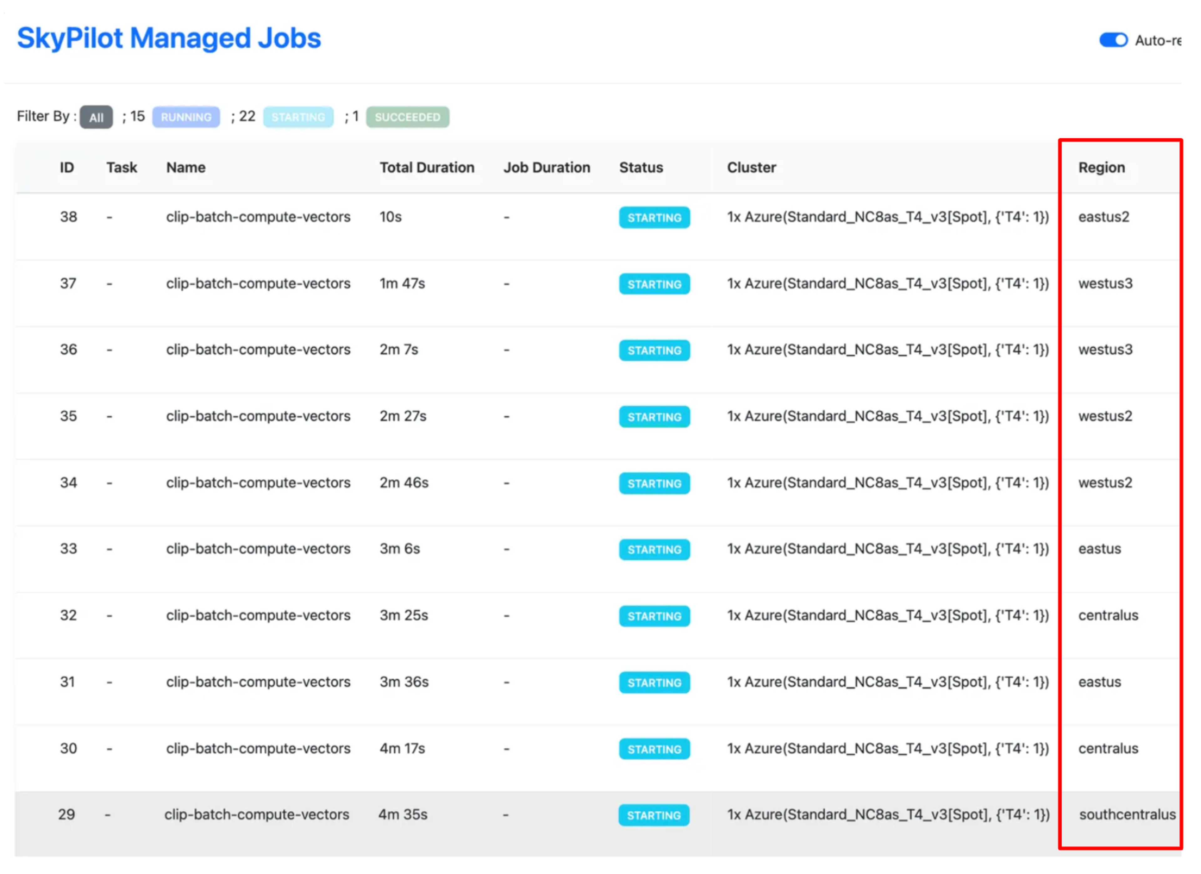Click the southcentralus region cell
The image size is (1201, 874).
coord(1128,814)
